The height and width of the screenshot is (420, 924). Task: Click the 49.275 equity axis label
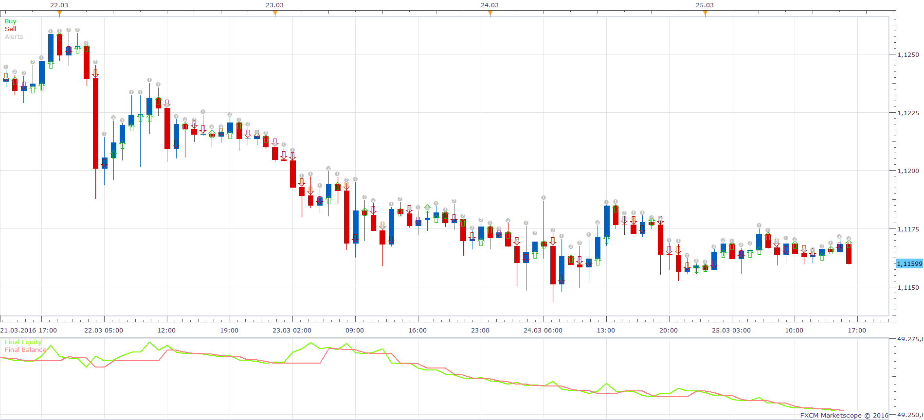910,339
